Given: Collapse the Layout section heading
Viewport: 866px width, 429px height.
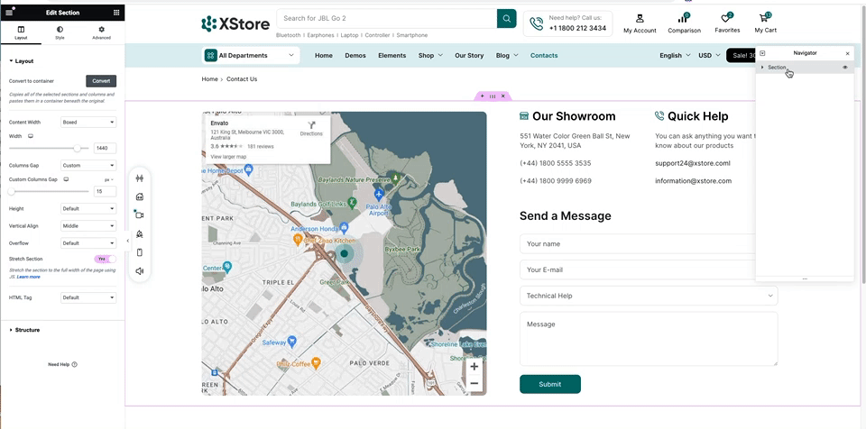Looking at the screenshot, I should pyautogui.click(x=22, y=61).
